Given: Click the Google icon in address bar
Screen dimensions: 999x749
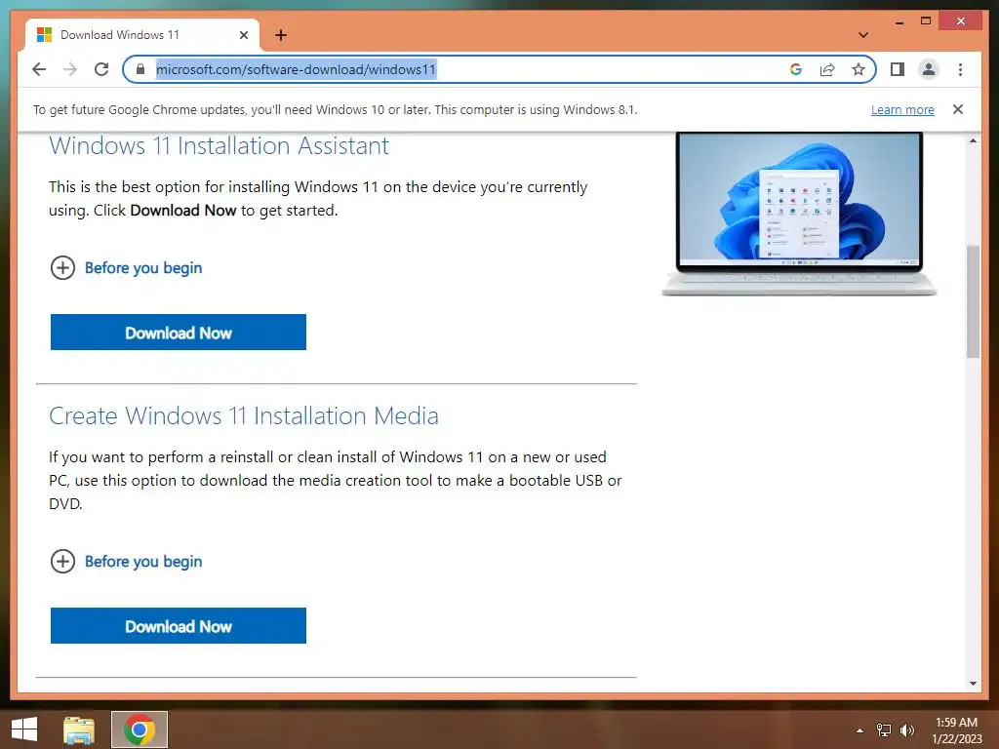Looking at the screenshot, I should point(796,69).
